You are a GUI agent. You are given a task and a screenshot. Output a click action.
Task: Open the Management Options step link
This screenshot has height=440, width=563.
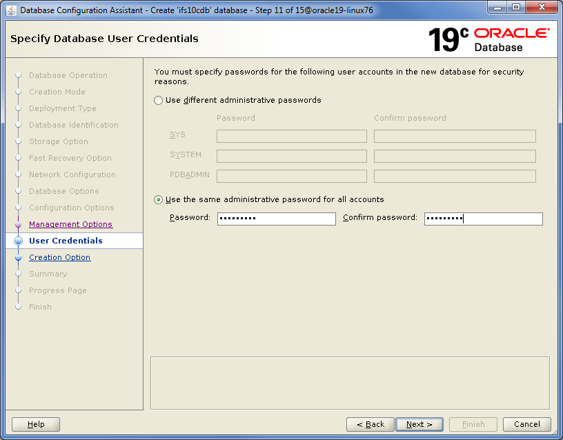[x=70, y=224]
